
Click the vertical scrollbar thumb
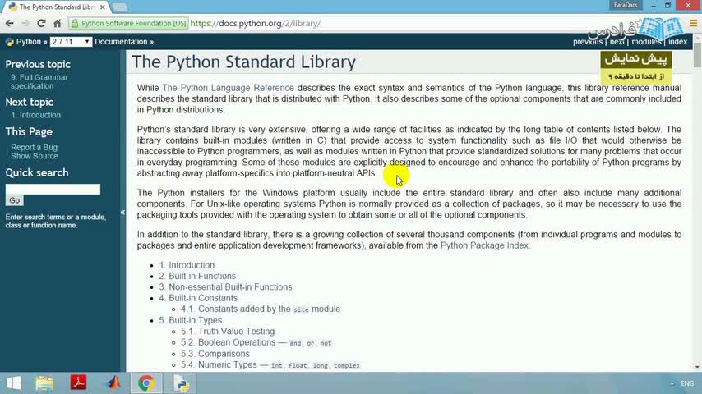pyautogui.click(x=697, y=55)
